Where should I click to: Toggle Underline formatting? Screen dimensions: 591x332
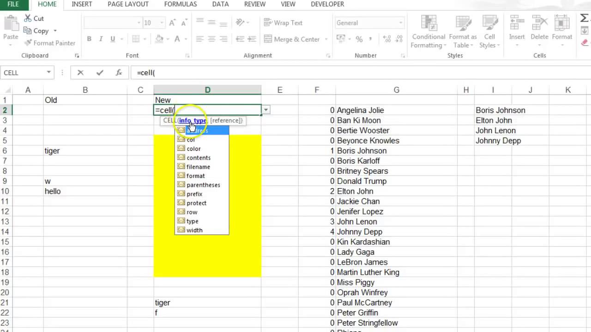pyautogui.click(x=113, y=39)
